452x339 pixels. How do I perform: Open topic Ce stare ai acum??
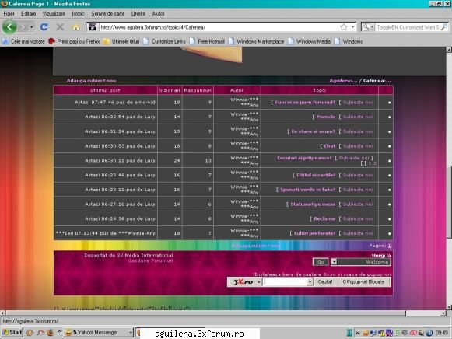313,131
